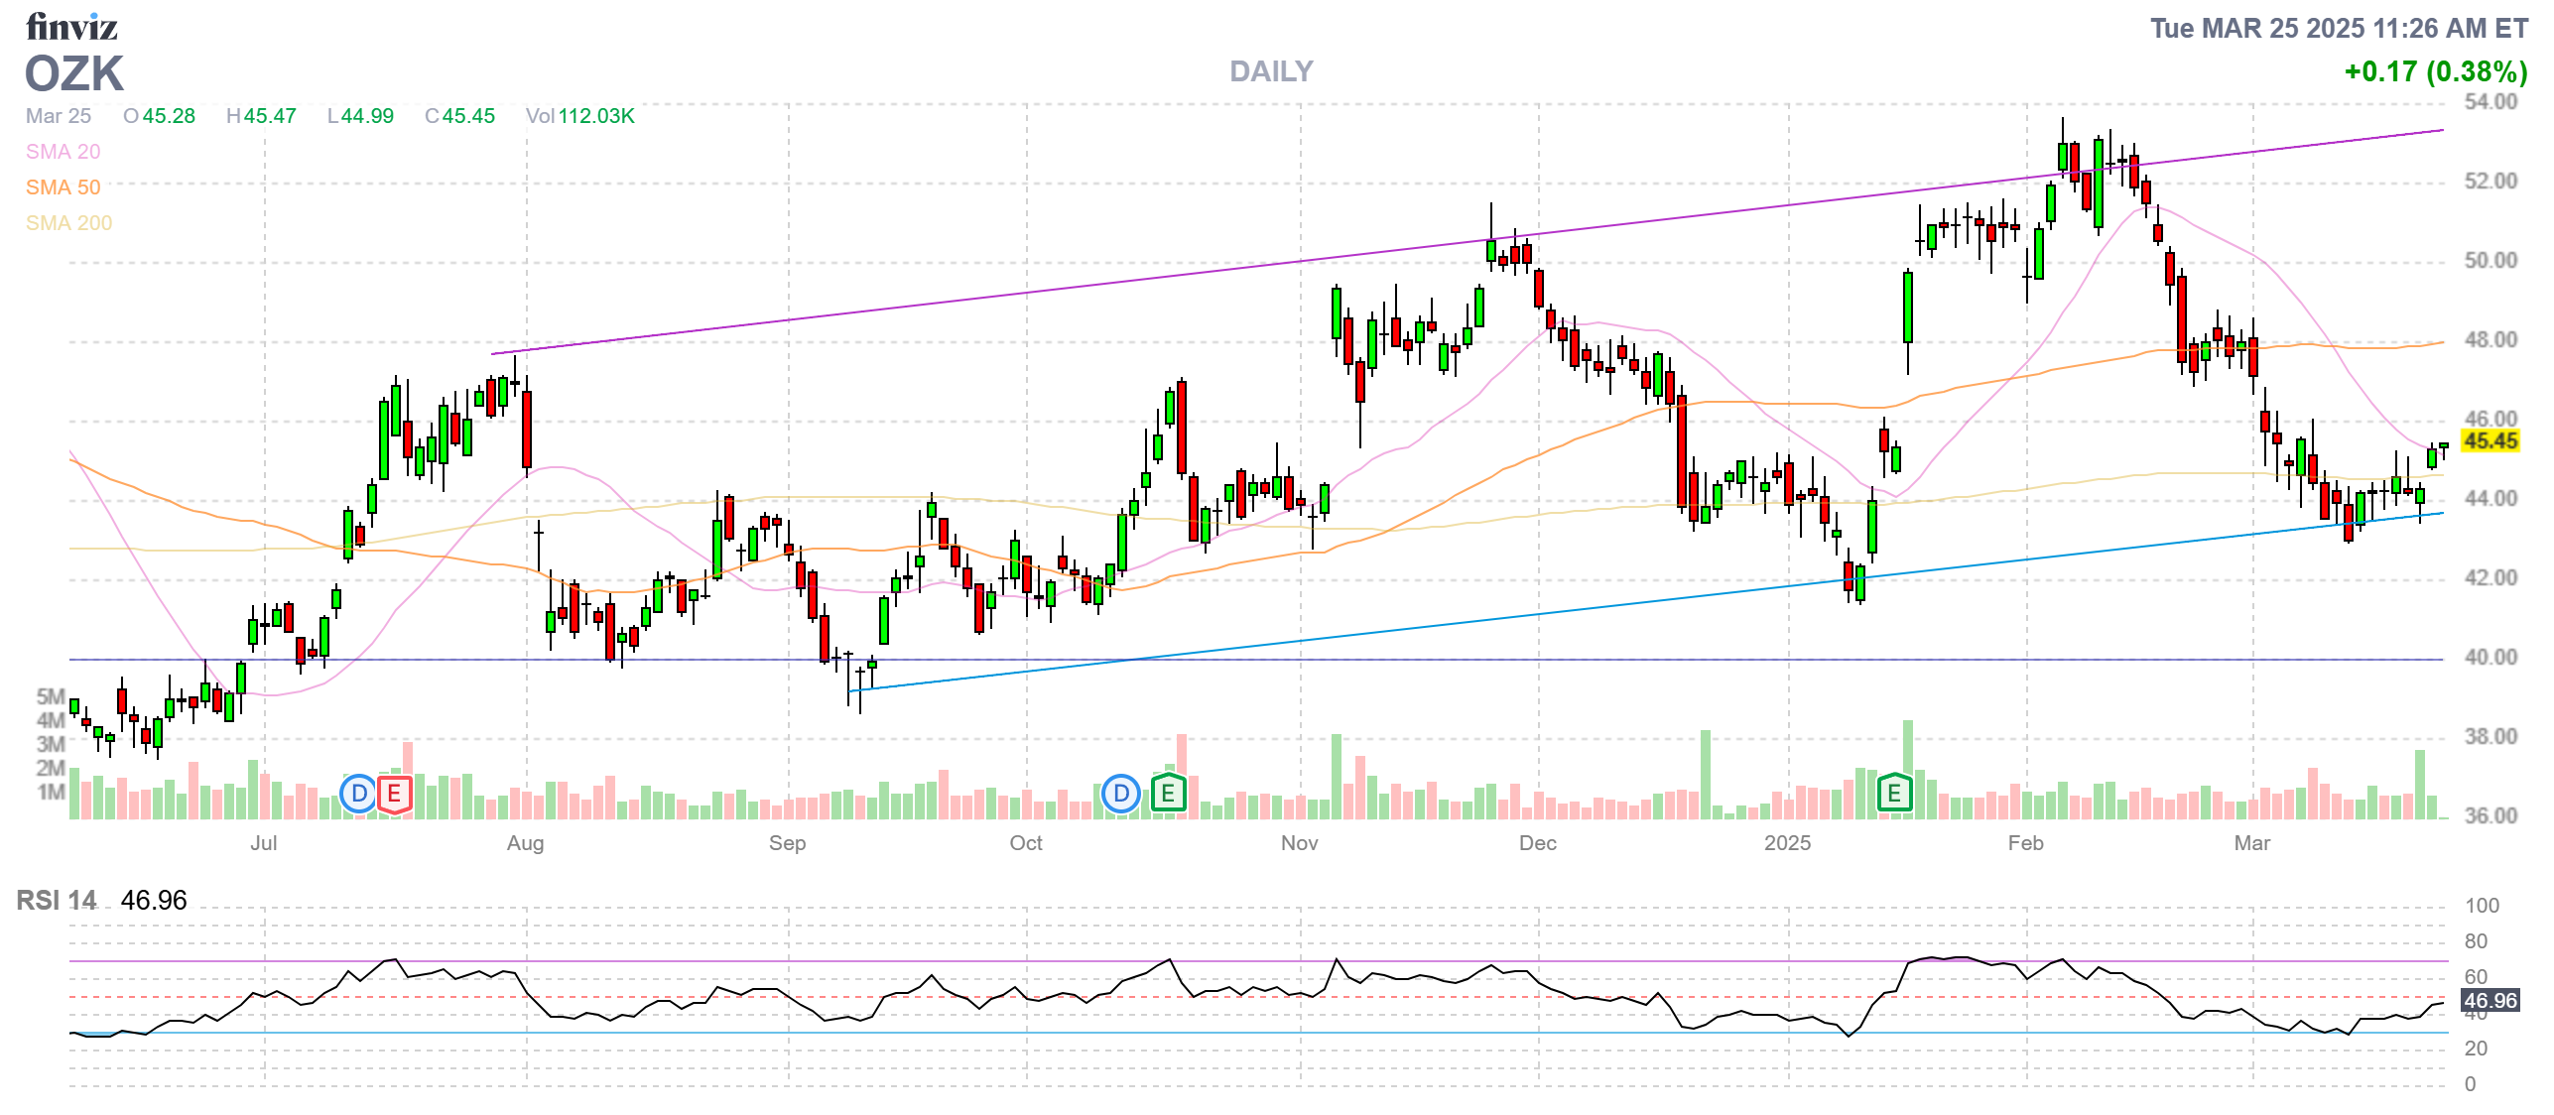Click the Tue MAR 25 2025 timestamp
Image resolution: width=2554 pixels, height=1115 pixels.
2338,29
